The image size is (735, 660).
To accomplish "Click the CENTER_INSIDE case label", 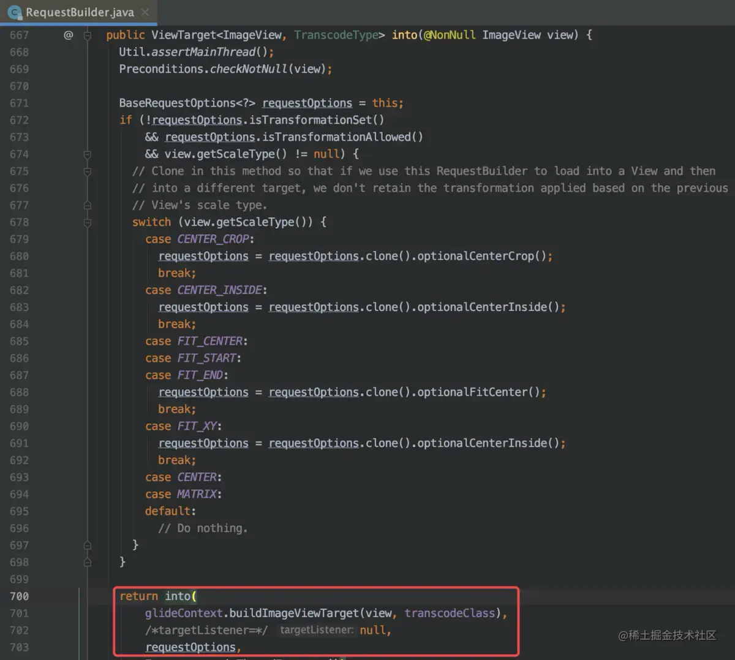I will [x=219, y=290].
